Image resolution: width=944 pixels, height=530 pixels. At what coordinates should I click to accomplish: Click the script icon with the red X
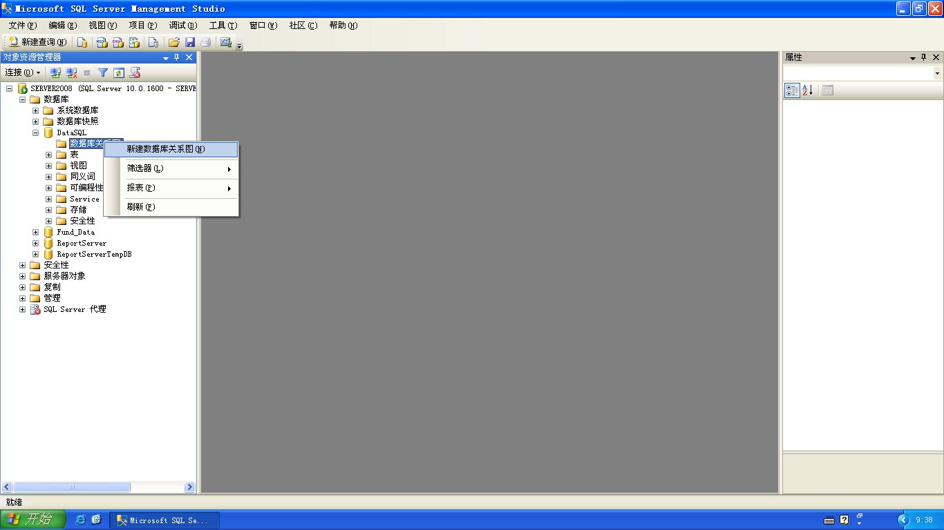coord(135,72)
